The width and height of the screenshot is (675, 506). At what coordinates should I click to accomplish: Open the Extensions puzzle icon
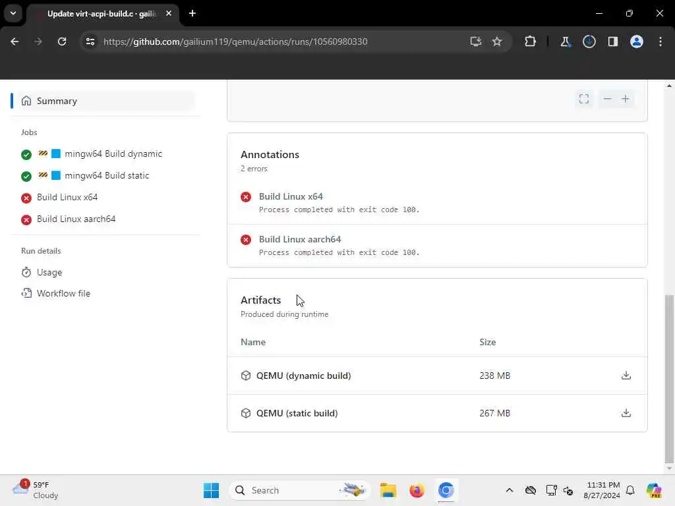tap(531, 42)
